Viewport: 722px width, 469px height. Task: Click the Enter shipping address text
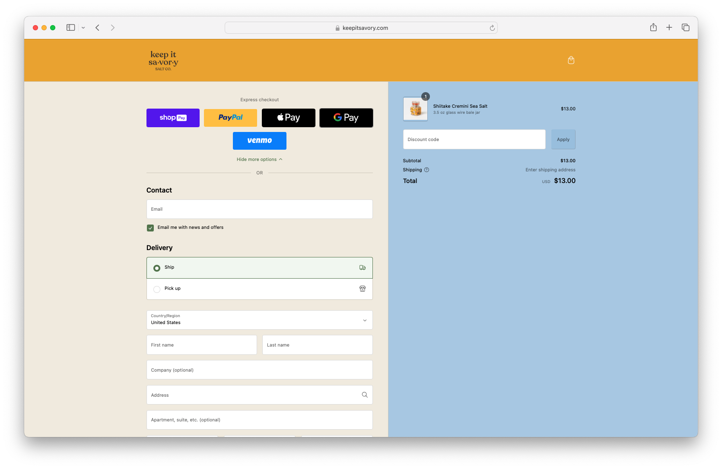click(x=550, y=170)
